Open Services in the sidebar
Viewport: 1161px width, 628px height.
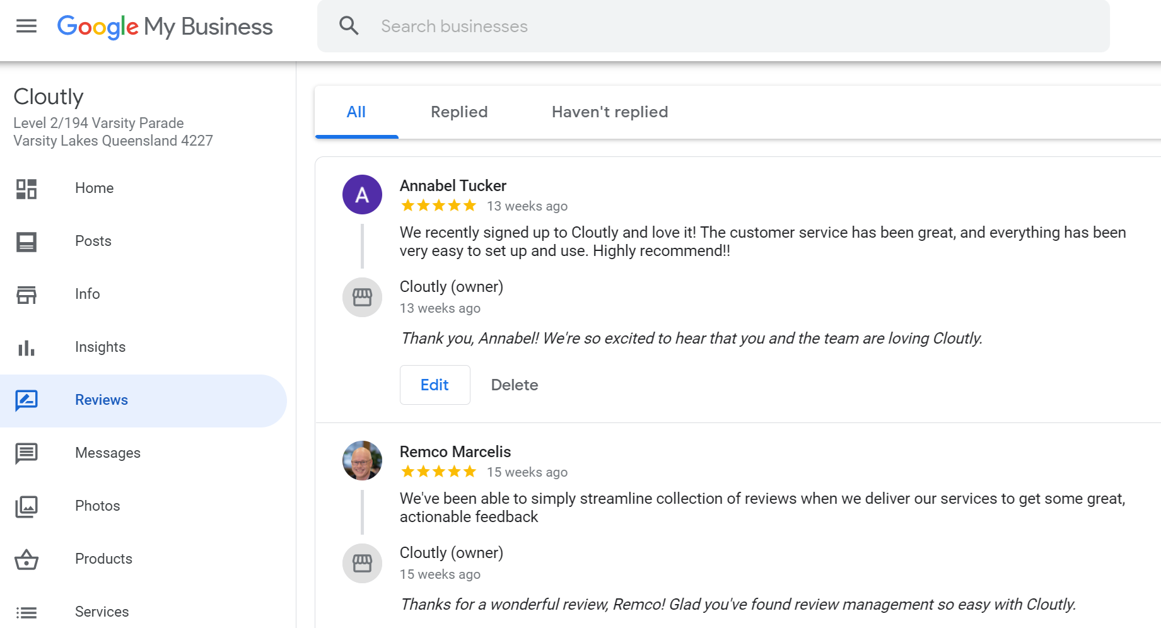pos(102,612)
